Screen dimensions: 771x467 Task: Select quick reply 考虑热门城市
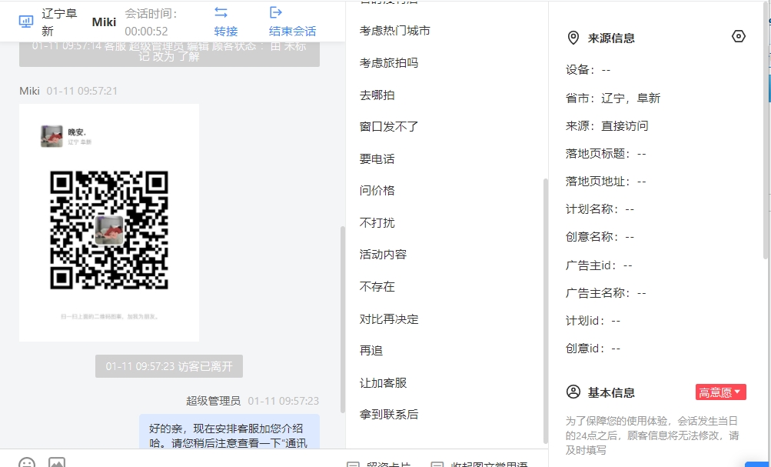pyautogui.click(x=395, y=31)
